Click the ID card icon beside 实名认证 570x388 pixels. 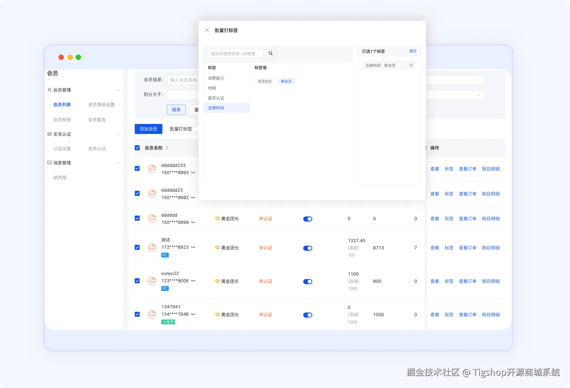coord(50,134)
